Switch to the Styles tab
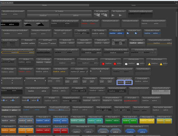The width and height of the screenshot is (178, 136). 45,5
